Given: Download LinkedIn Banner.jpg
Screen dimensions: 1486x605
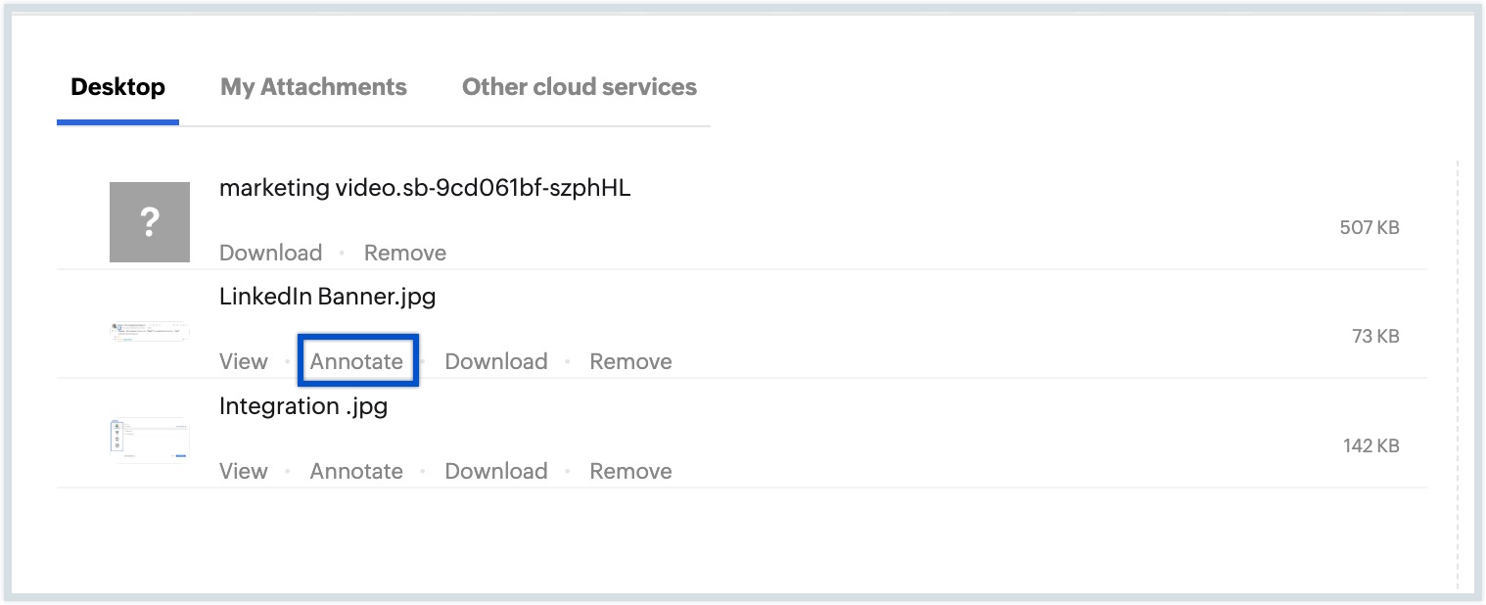Looking at the screenshot, I should (495, 361).
